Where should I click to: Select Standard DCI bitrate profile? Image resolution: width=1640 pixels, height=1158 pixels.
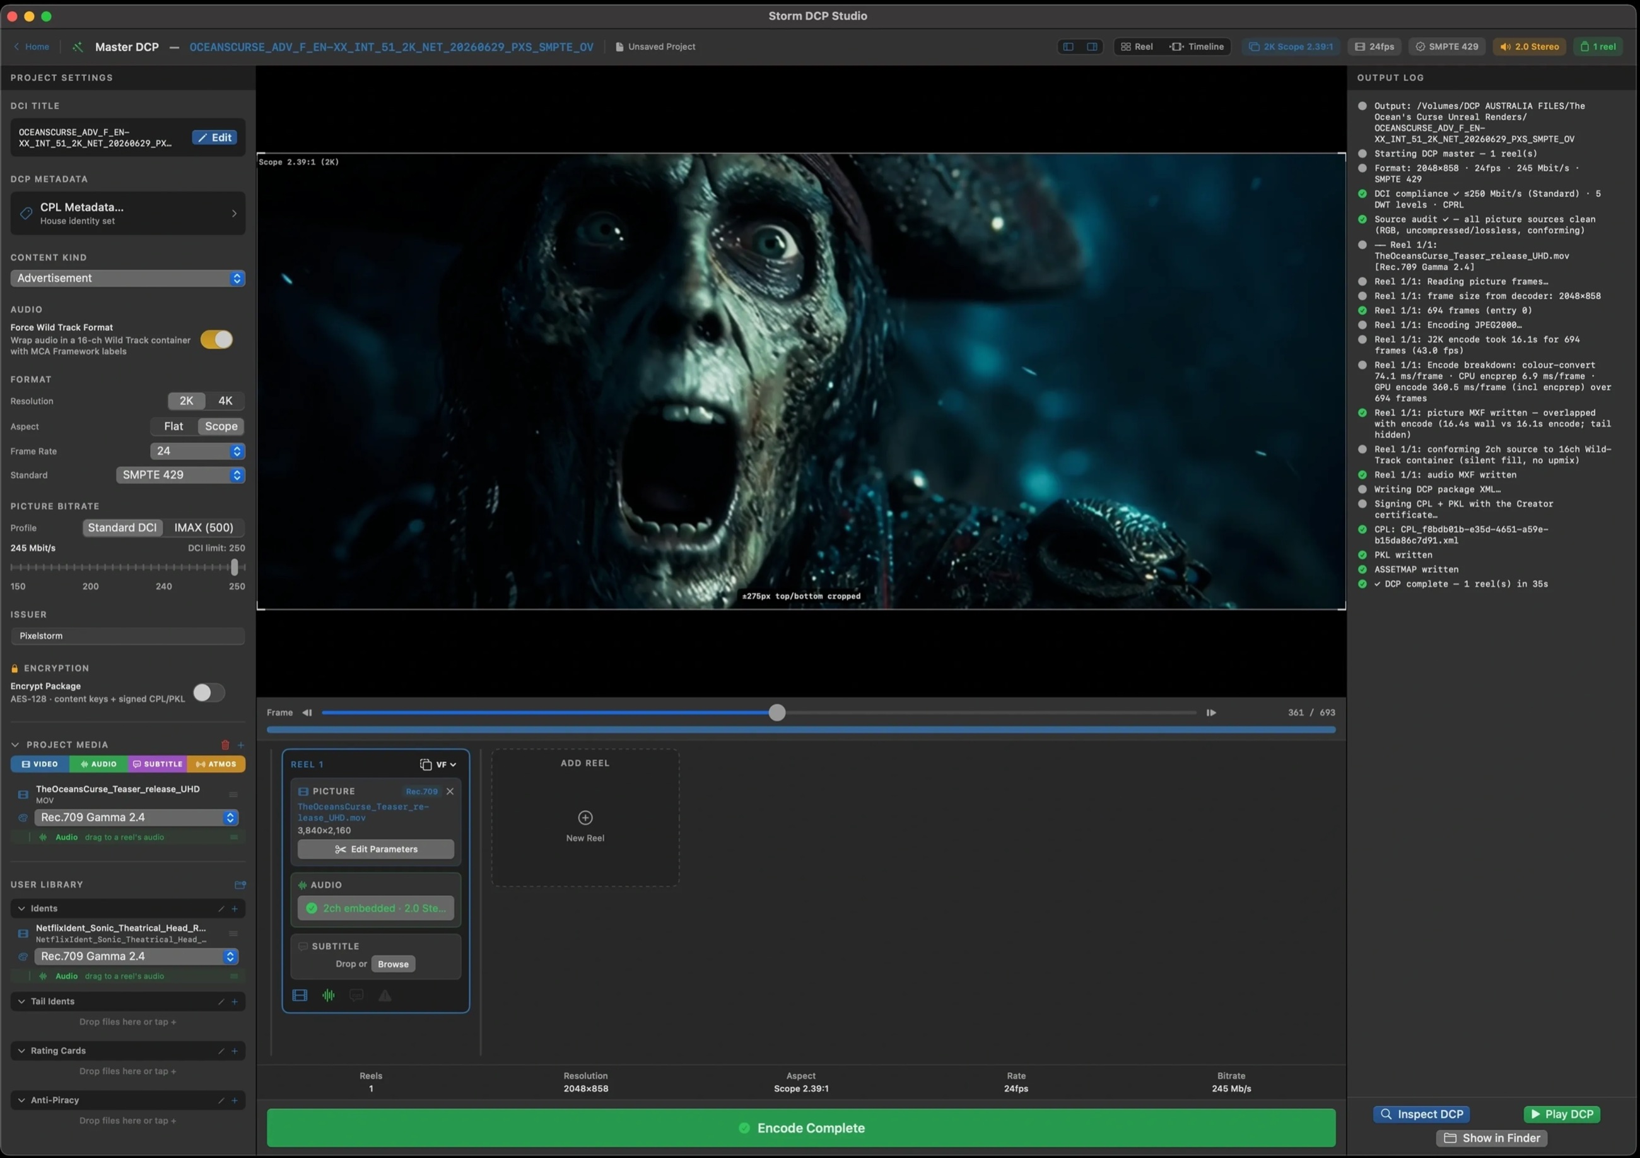[x=122, y=528]
